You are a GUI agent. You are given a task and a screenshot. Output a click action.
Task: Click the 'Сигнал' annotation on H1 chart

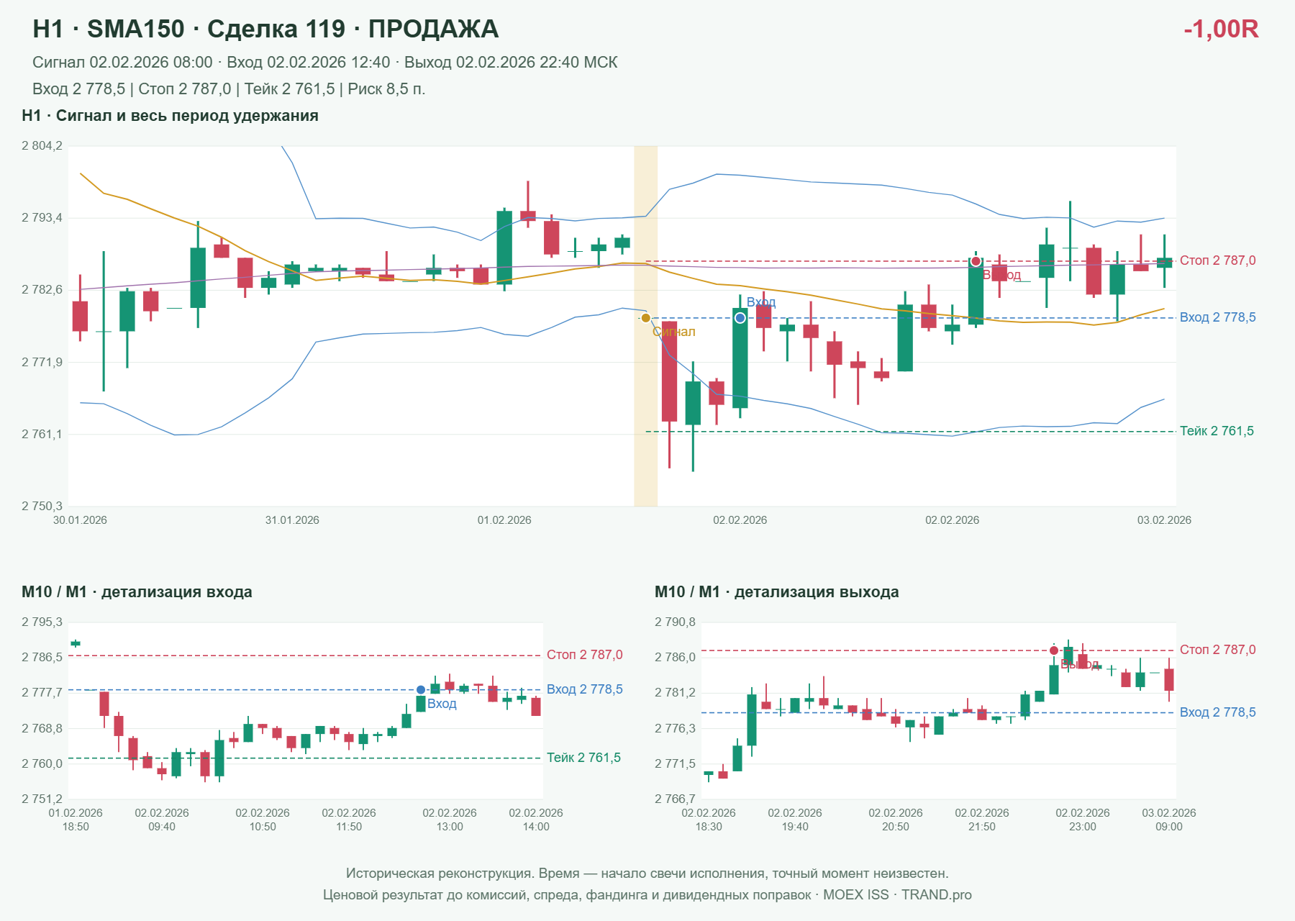pyautogui.click(x=673, y=332)
